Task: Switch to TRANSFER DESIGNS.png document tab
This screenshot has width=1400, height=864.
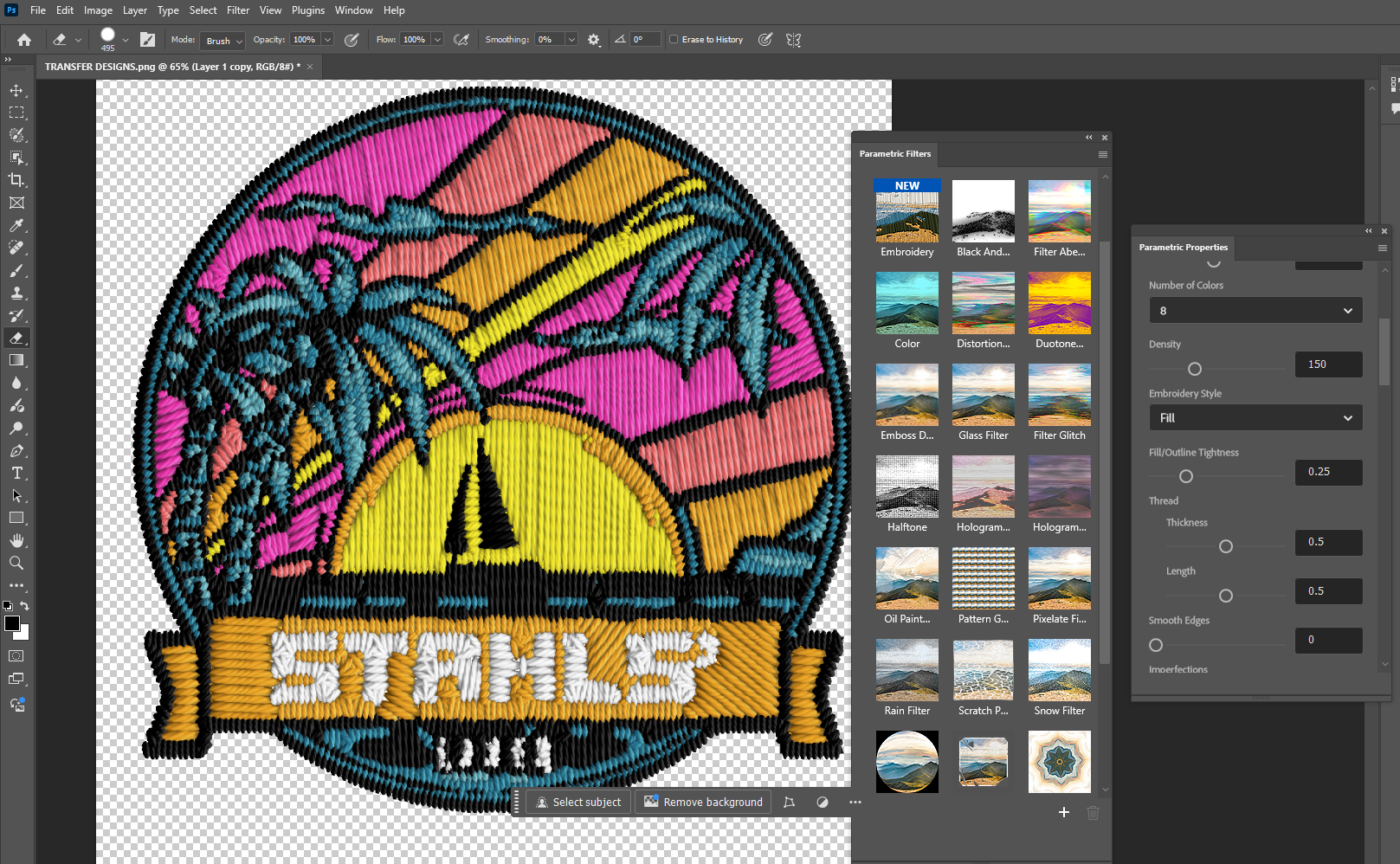Action: tap(172, 67)
